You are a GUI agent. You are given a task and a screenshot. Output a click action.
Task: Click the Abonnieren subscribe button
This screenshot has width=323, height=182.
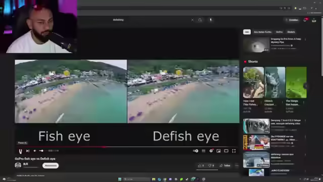click(x=50, y=165)
